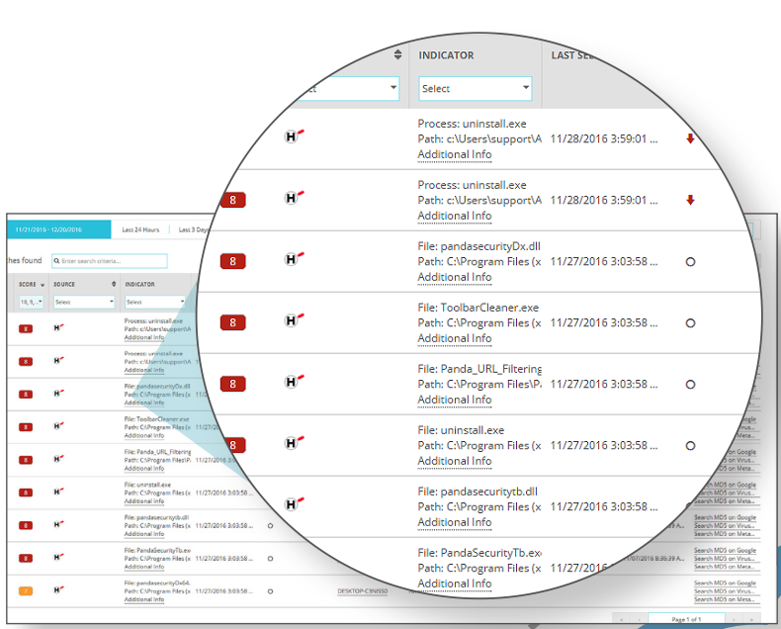Open the SOURCE Select dropdown in small table
The width and height of the screenshot is (781, 629).
(x=84, y=302)
